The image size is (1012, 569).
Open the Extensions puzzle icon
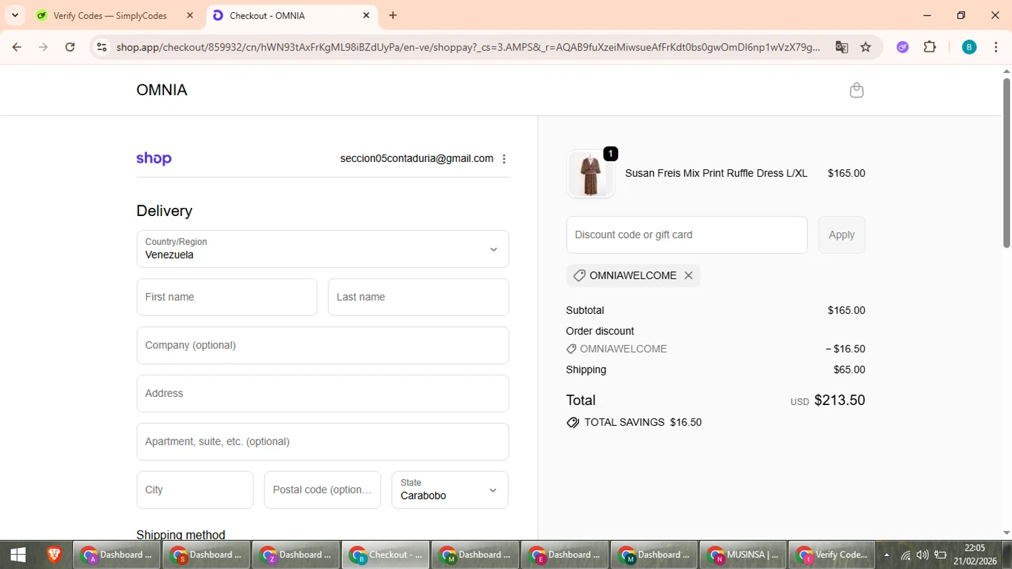pyautogui.click(x=930, y=47)
